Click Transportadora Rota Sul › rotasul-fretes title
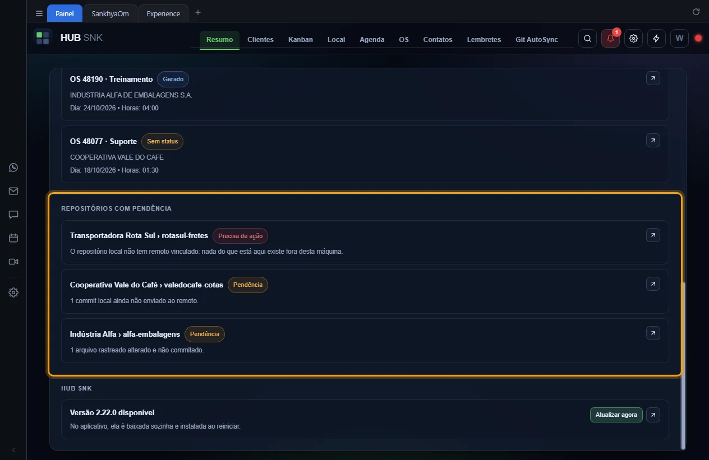This screenshot has width=709, height=460. [x=139, y=236]
